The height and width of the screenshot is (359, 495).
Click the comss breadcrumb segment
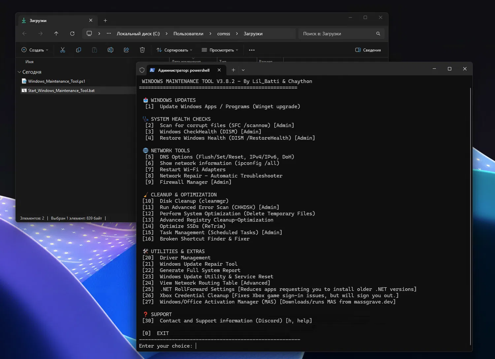[x=224, y=34]
